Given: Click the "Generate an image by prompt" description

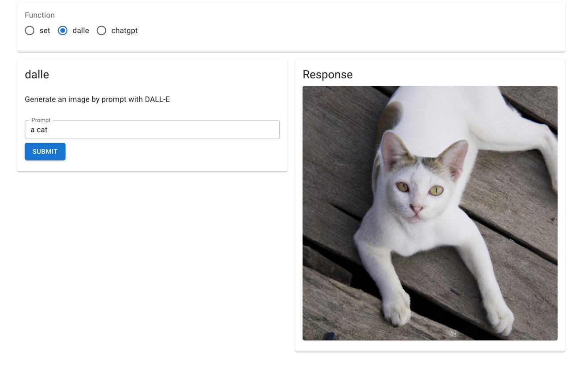Looking at the screenshot, I should coord(97,99).
